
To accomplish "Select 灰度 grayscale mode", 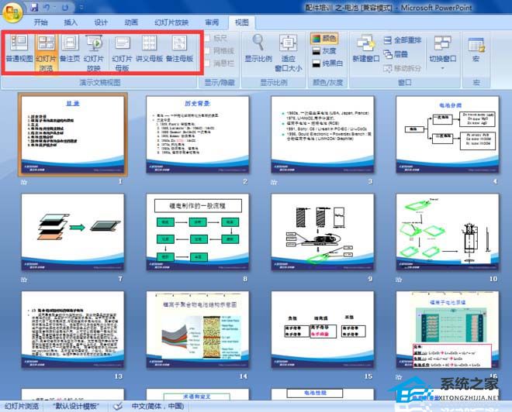I will point(324,51).
